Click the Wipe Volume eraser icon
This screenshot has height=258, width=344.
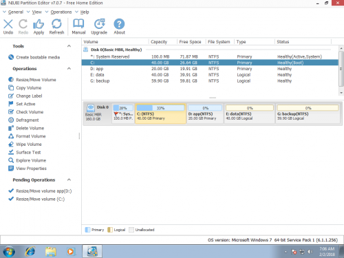point(11,144)
